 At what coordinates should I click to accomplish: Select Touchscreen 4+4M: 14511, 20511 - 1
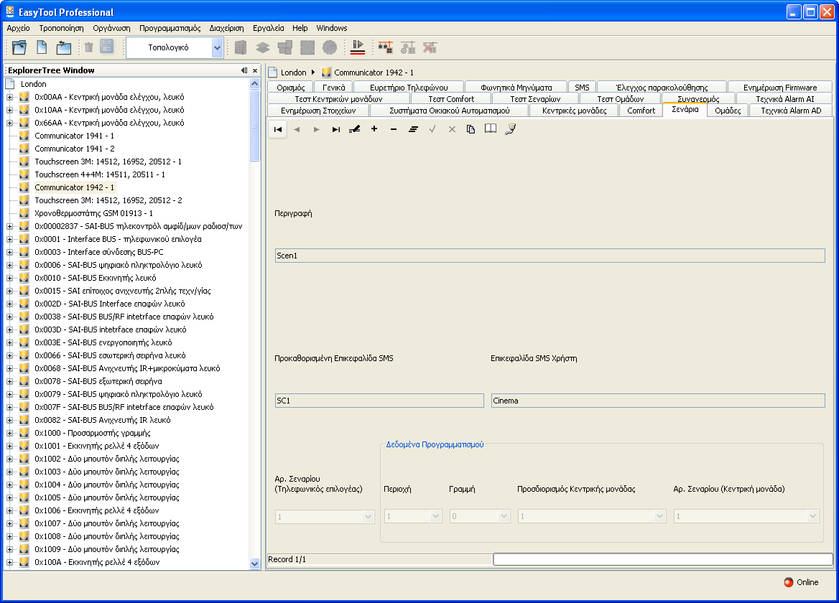pyautogui.click(x=100, y=175)
